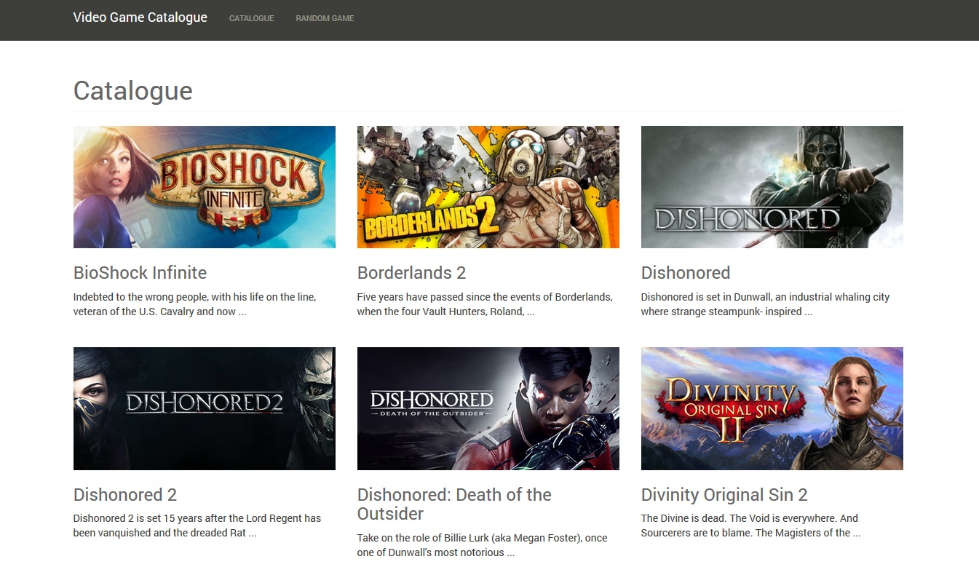Open the Dishonored: Death of the Outsider page
The height and width of the screenshot is (567, 979).
click(453, 504)
